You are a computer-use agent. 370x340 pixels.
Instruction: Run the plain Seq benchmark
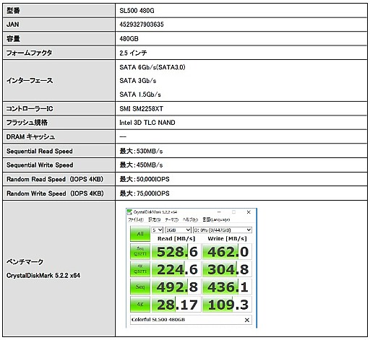[x=140, y=287]
